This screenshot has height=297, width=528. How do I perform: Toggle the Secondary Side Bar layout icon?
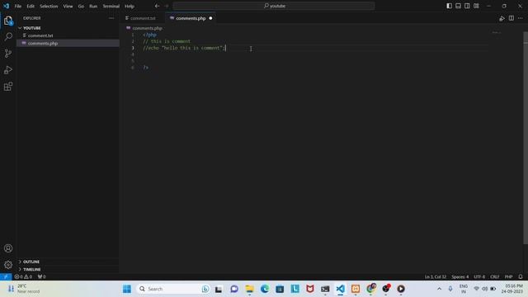click(468, 6)
